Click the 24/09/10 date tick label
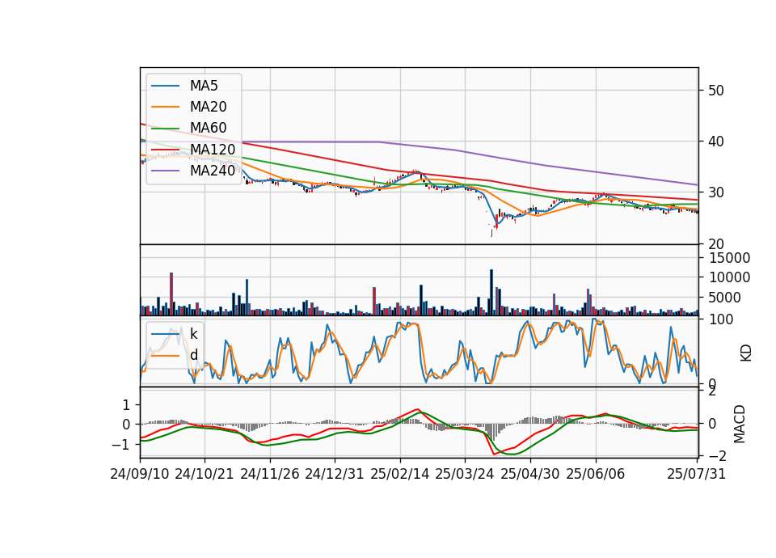The width and height of the screenshot is (776, 558). click(x=140, y=474)
